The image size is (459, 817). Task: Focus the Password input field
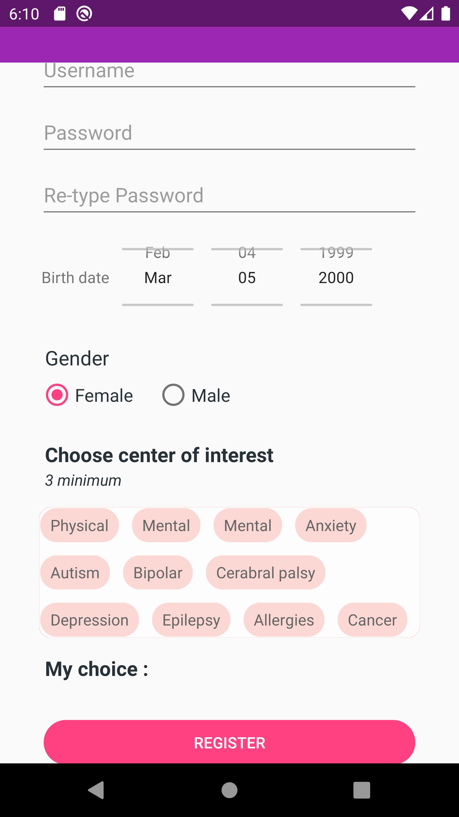tap(229, 133)
